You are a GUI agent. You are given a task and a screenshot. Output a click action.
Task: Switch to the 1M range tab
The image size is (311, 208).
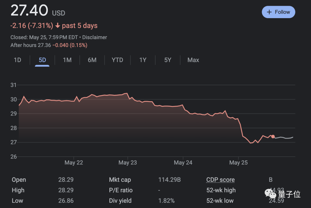[67, 60]
